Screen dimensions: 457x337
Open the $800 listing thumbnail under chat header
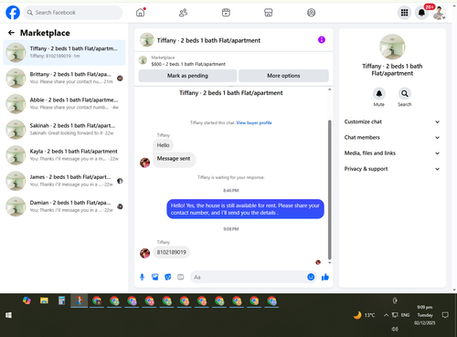pyautogui.click(x=143, y=60)
